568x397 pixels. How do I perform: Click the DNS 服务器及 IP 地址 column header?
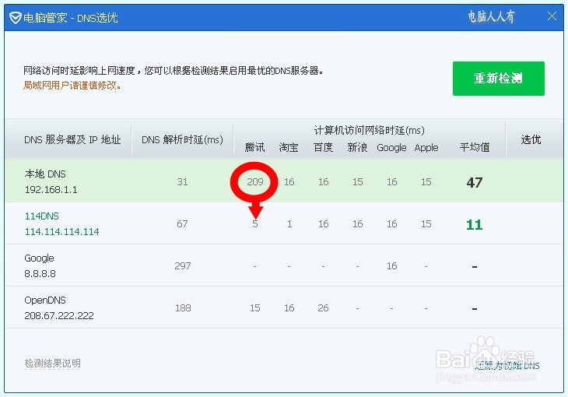tap(72, 139)
